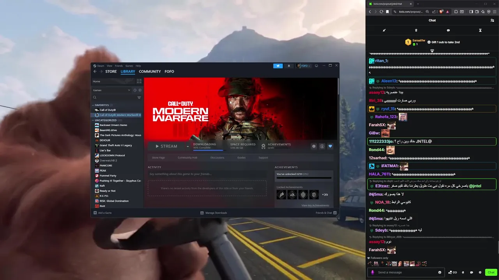Open Steam notifications bell

(289, 66)
